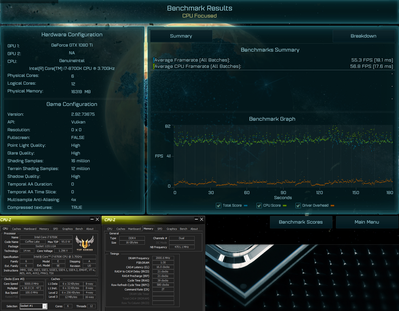Click the API value 'Vulkan'
This screenshot has width=399, height=311.
coord(78,122)
